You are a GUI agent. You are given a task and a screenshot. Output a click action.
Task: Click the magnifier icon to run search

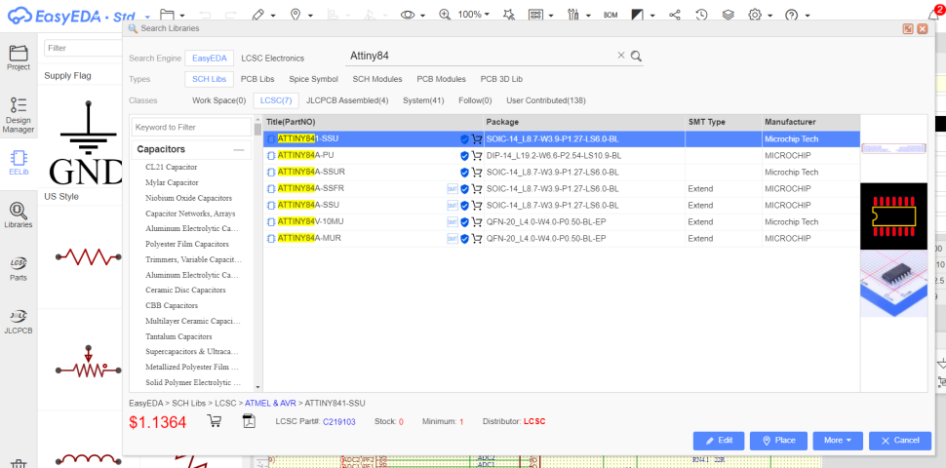point(636,57)
